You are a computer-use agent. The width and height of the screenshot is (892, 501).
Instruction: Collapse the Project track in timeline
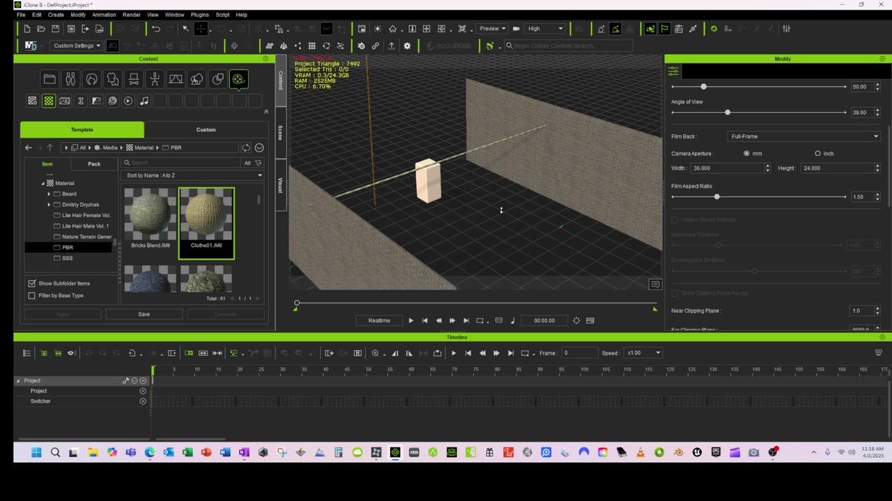(19, 381)
